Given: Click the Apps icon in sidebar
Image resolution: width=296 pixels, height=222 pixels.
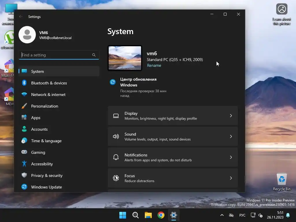Looking at the screenshot, I should tap(24, 117).
